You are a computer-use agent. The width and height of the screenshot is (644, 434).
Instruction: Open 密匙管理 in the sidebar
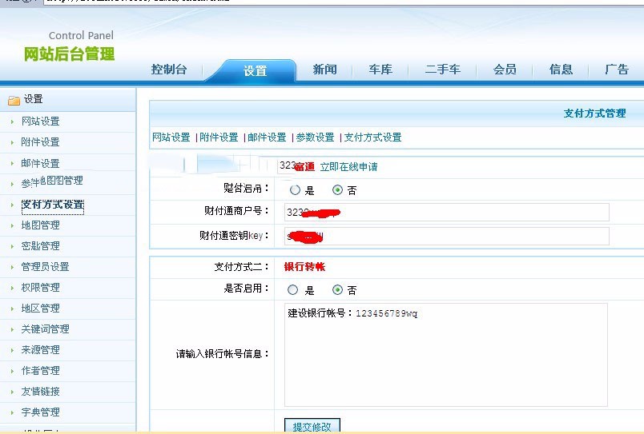click(41, 246)
